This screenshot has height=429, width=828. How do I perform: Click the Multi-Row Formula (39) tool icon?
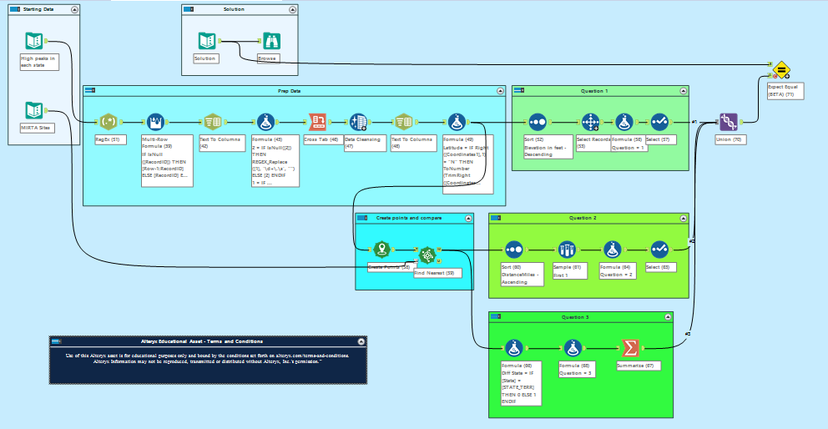click(x=155, y=122)
